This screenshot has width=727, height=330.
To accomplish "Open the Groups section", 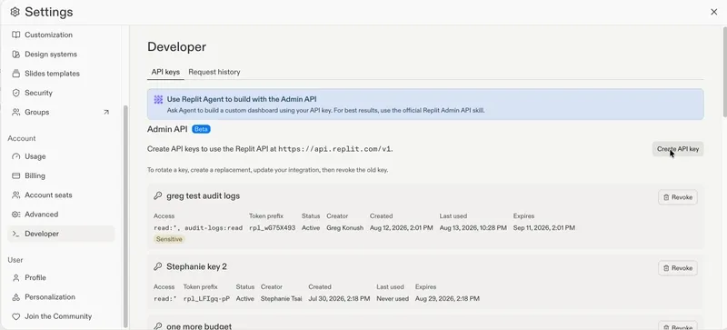I will pos(61,113).
